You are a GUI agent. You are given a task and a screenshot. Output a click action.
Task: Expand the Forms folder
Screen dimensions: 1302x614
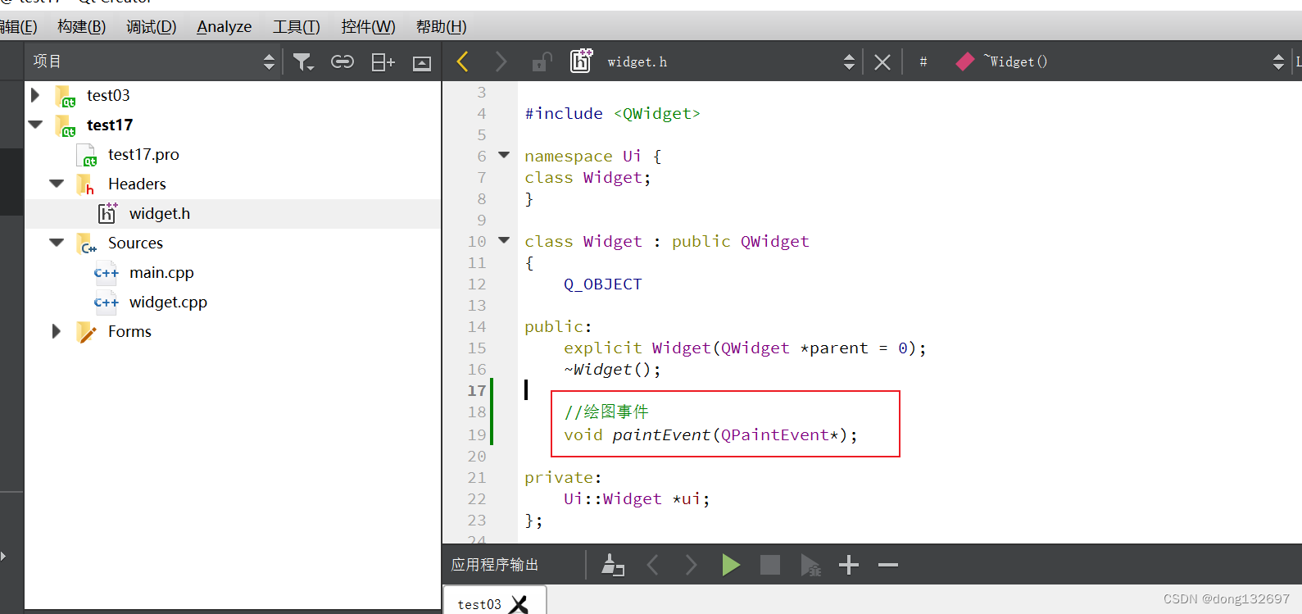point(57,331)
